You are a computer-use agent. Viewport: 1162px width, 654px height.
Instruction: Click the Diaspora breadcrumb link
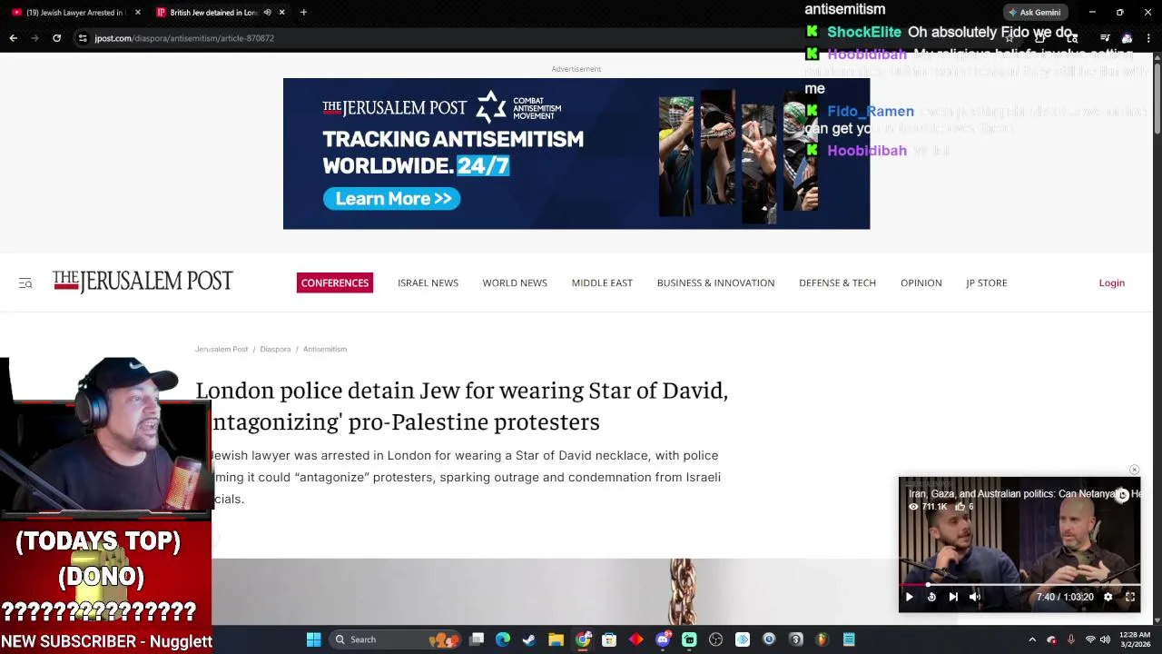click(275, 349)
